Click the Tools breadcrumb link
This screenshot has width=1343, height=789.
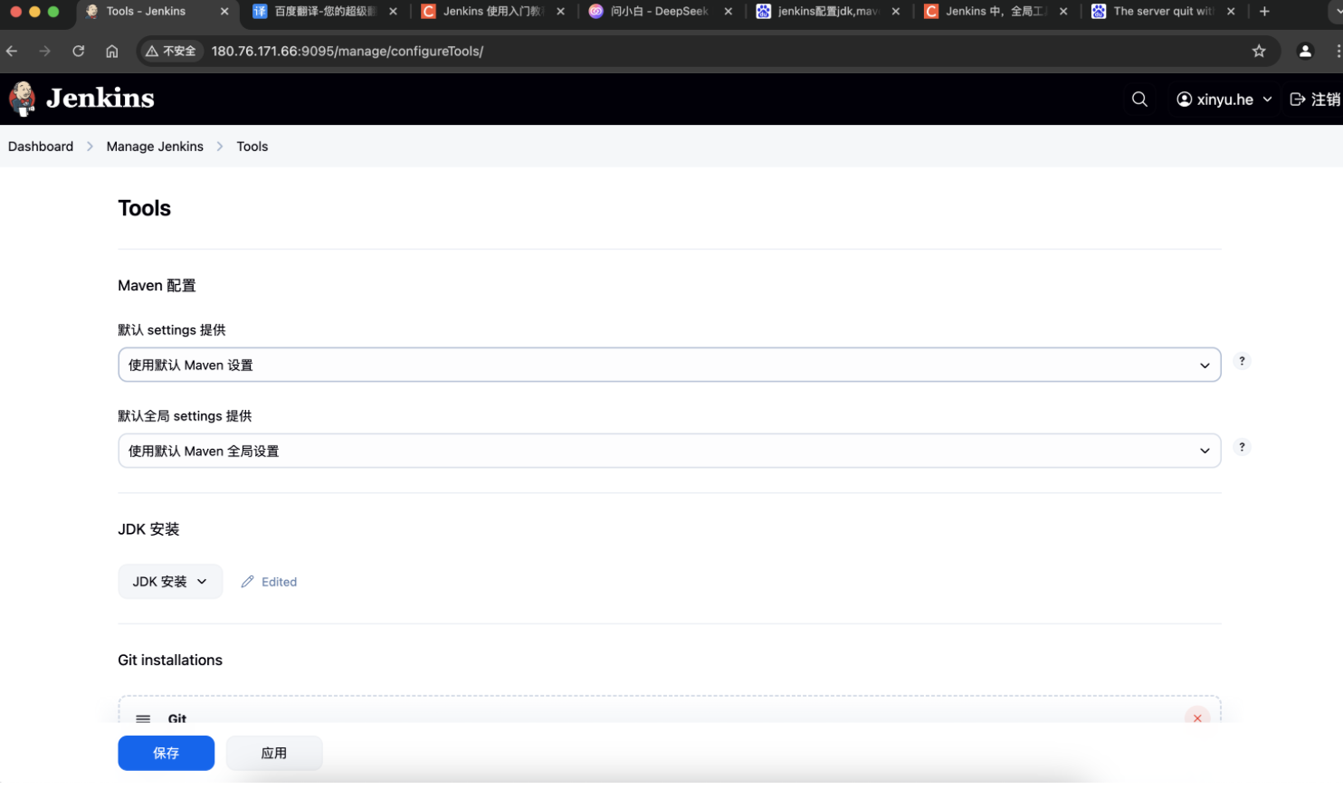click(x=252, y=147)
